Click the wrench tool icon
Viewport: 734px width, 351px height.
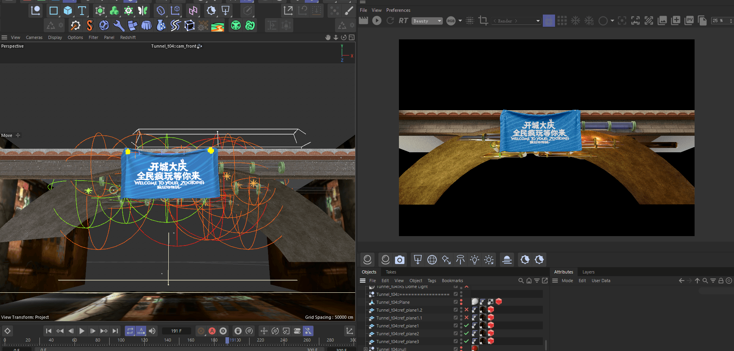tap(118, 26)
